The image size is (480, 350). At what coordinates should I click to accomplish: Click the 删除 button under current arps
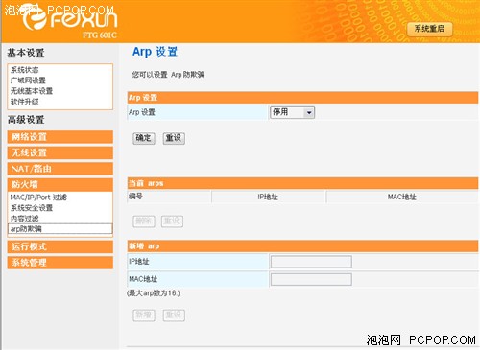pos(144,222)
